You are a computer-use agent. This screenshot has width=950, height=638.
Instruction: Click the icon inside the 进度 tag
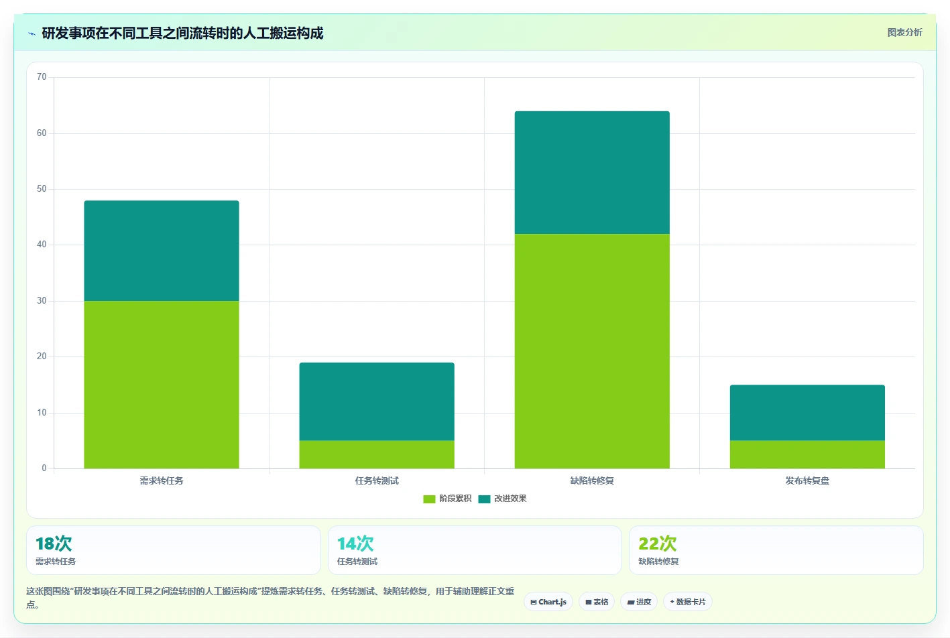click(630, 602)
